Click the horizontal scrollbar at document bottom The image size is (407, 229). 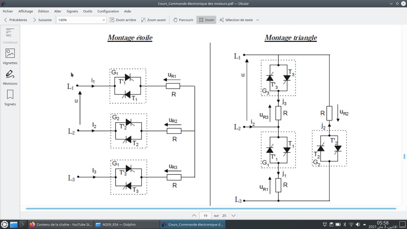point(211,209)
